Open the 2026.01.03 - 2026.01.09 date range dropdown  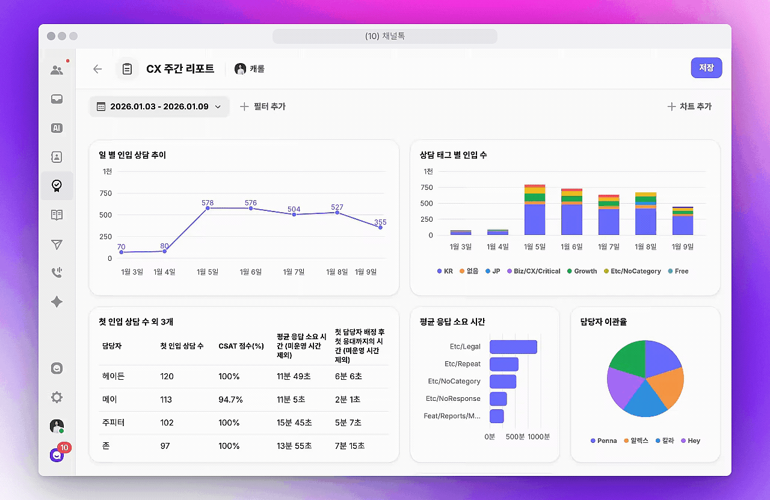[x=159, y=106]
